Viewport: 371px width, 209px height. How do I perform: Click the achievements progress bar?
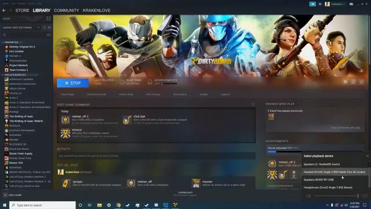(315, 152)
